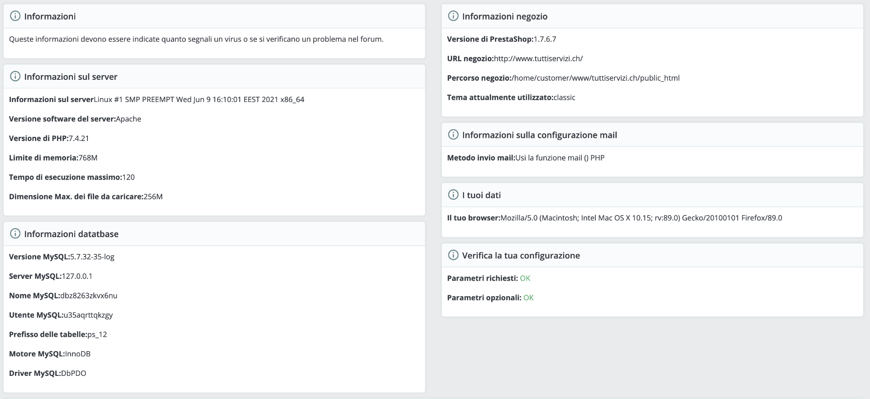Click the info icon beside Informazioni heading
This screenshot has width=870, height=399.
pos(15,16)
